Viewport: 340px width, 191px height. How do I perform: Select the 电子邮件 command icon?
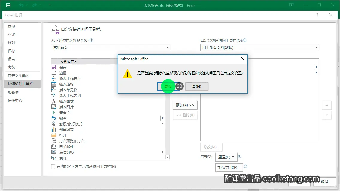(54, 147)
